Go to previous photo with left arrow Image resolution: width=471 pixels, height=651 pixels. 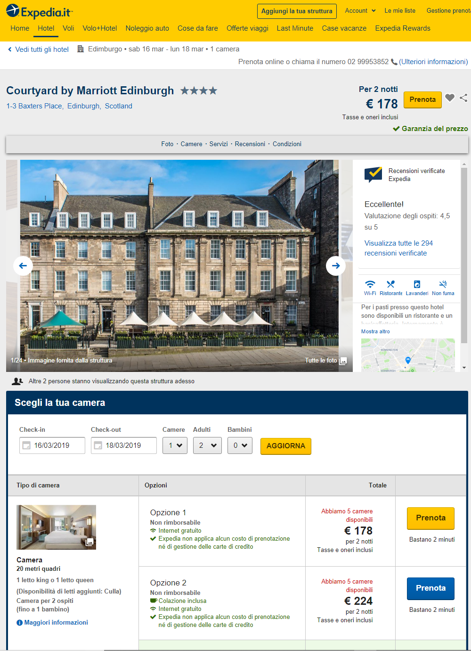pos(23,266)
